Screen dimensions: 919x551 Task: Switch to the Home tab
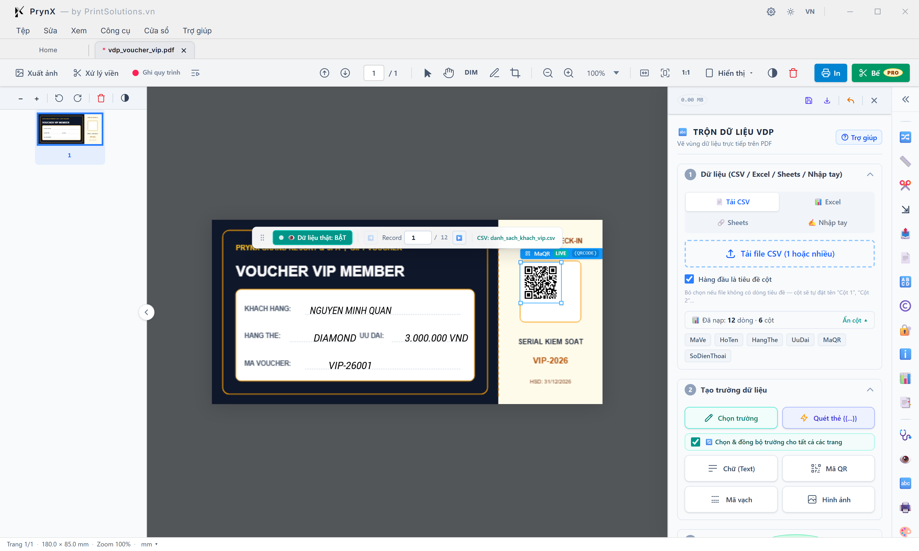pyautogui.click(x=48, y=50)
